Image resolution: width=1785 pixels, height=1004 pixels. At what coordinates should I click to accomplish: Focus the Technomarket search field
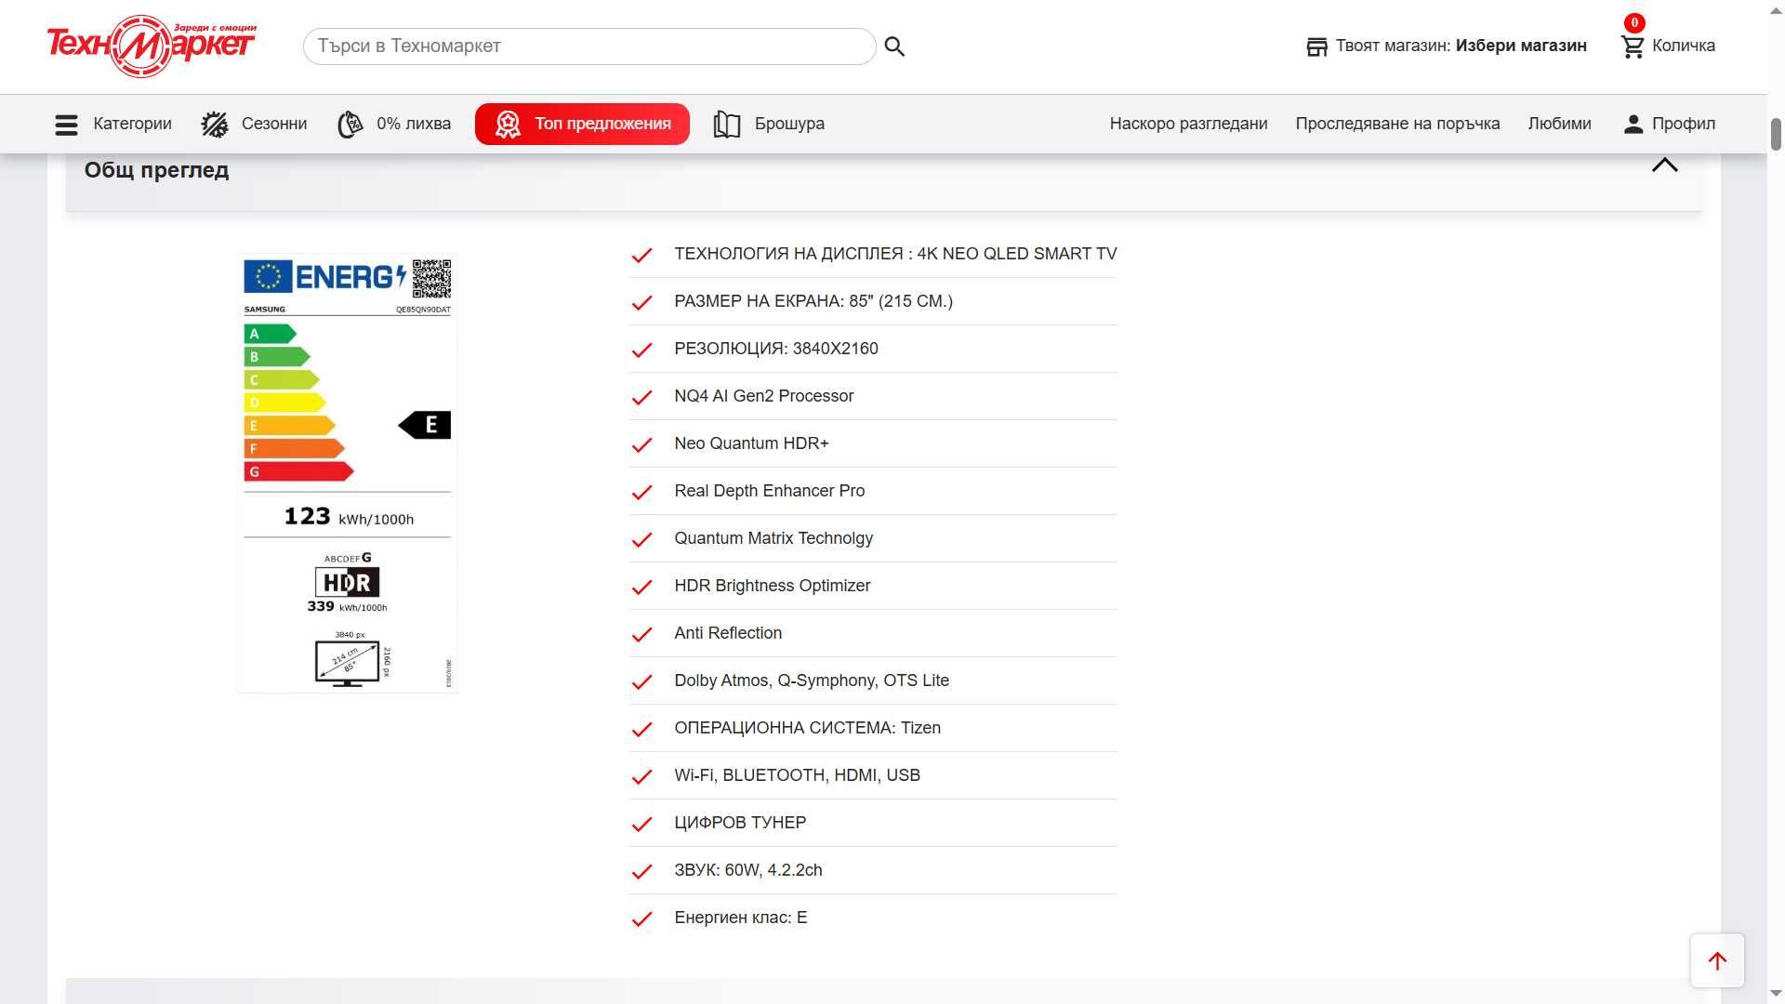tap(589, 46)
